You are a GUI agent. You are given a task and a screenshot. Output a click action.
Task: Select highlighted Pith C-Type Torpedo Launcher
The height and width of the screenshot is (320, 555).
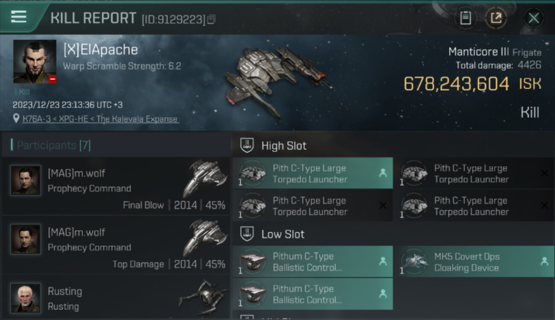313,173
